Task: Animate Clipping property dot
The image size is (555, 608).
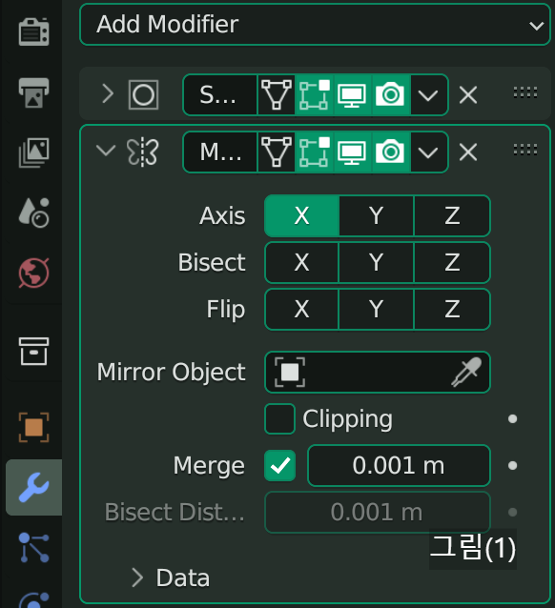Action: click(513, 418)
